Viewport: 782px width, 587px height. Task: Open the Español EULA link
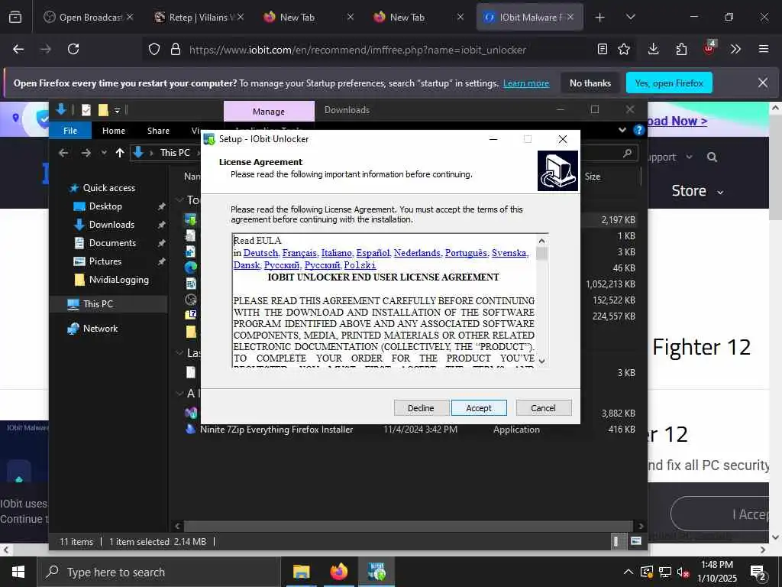(x=373, y=253)
